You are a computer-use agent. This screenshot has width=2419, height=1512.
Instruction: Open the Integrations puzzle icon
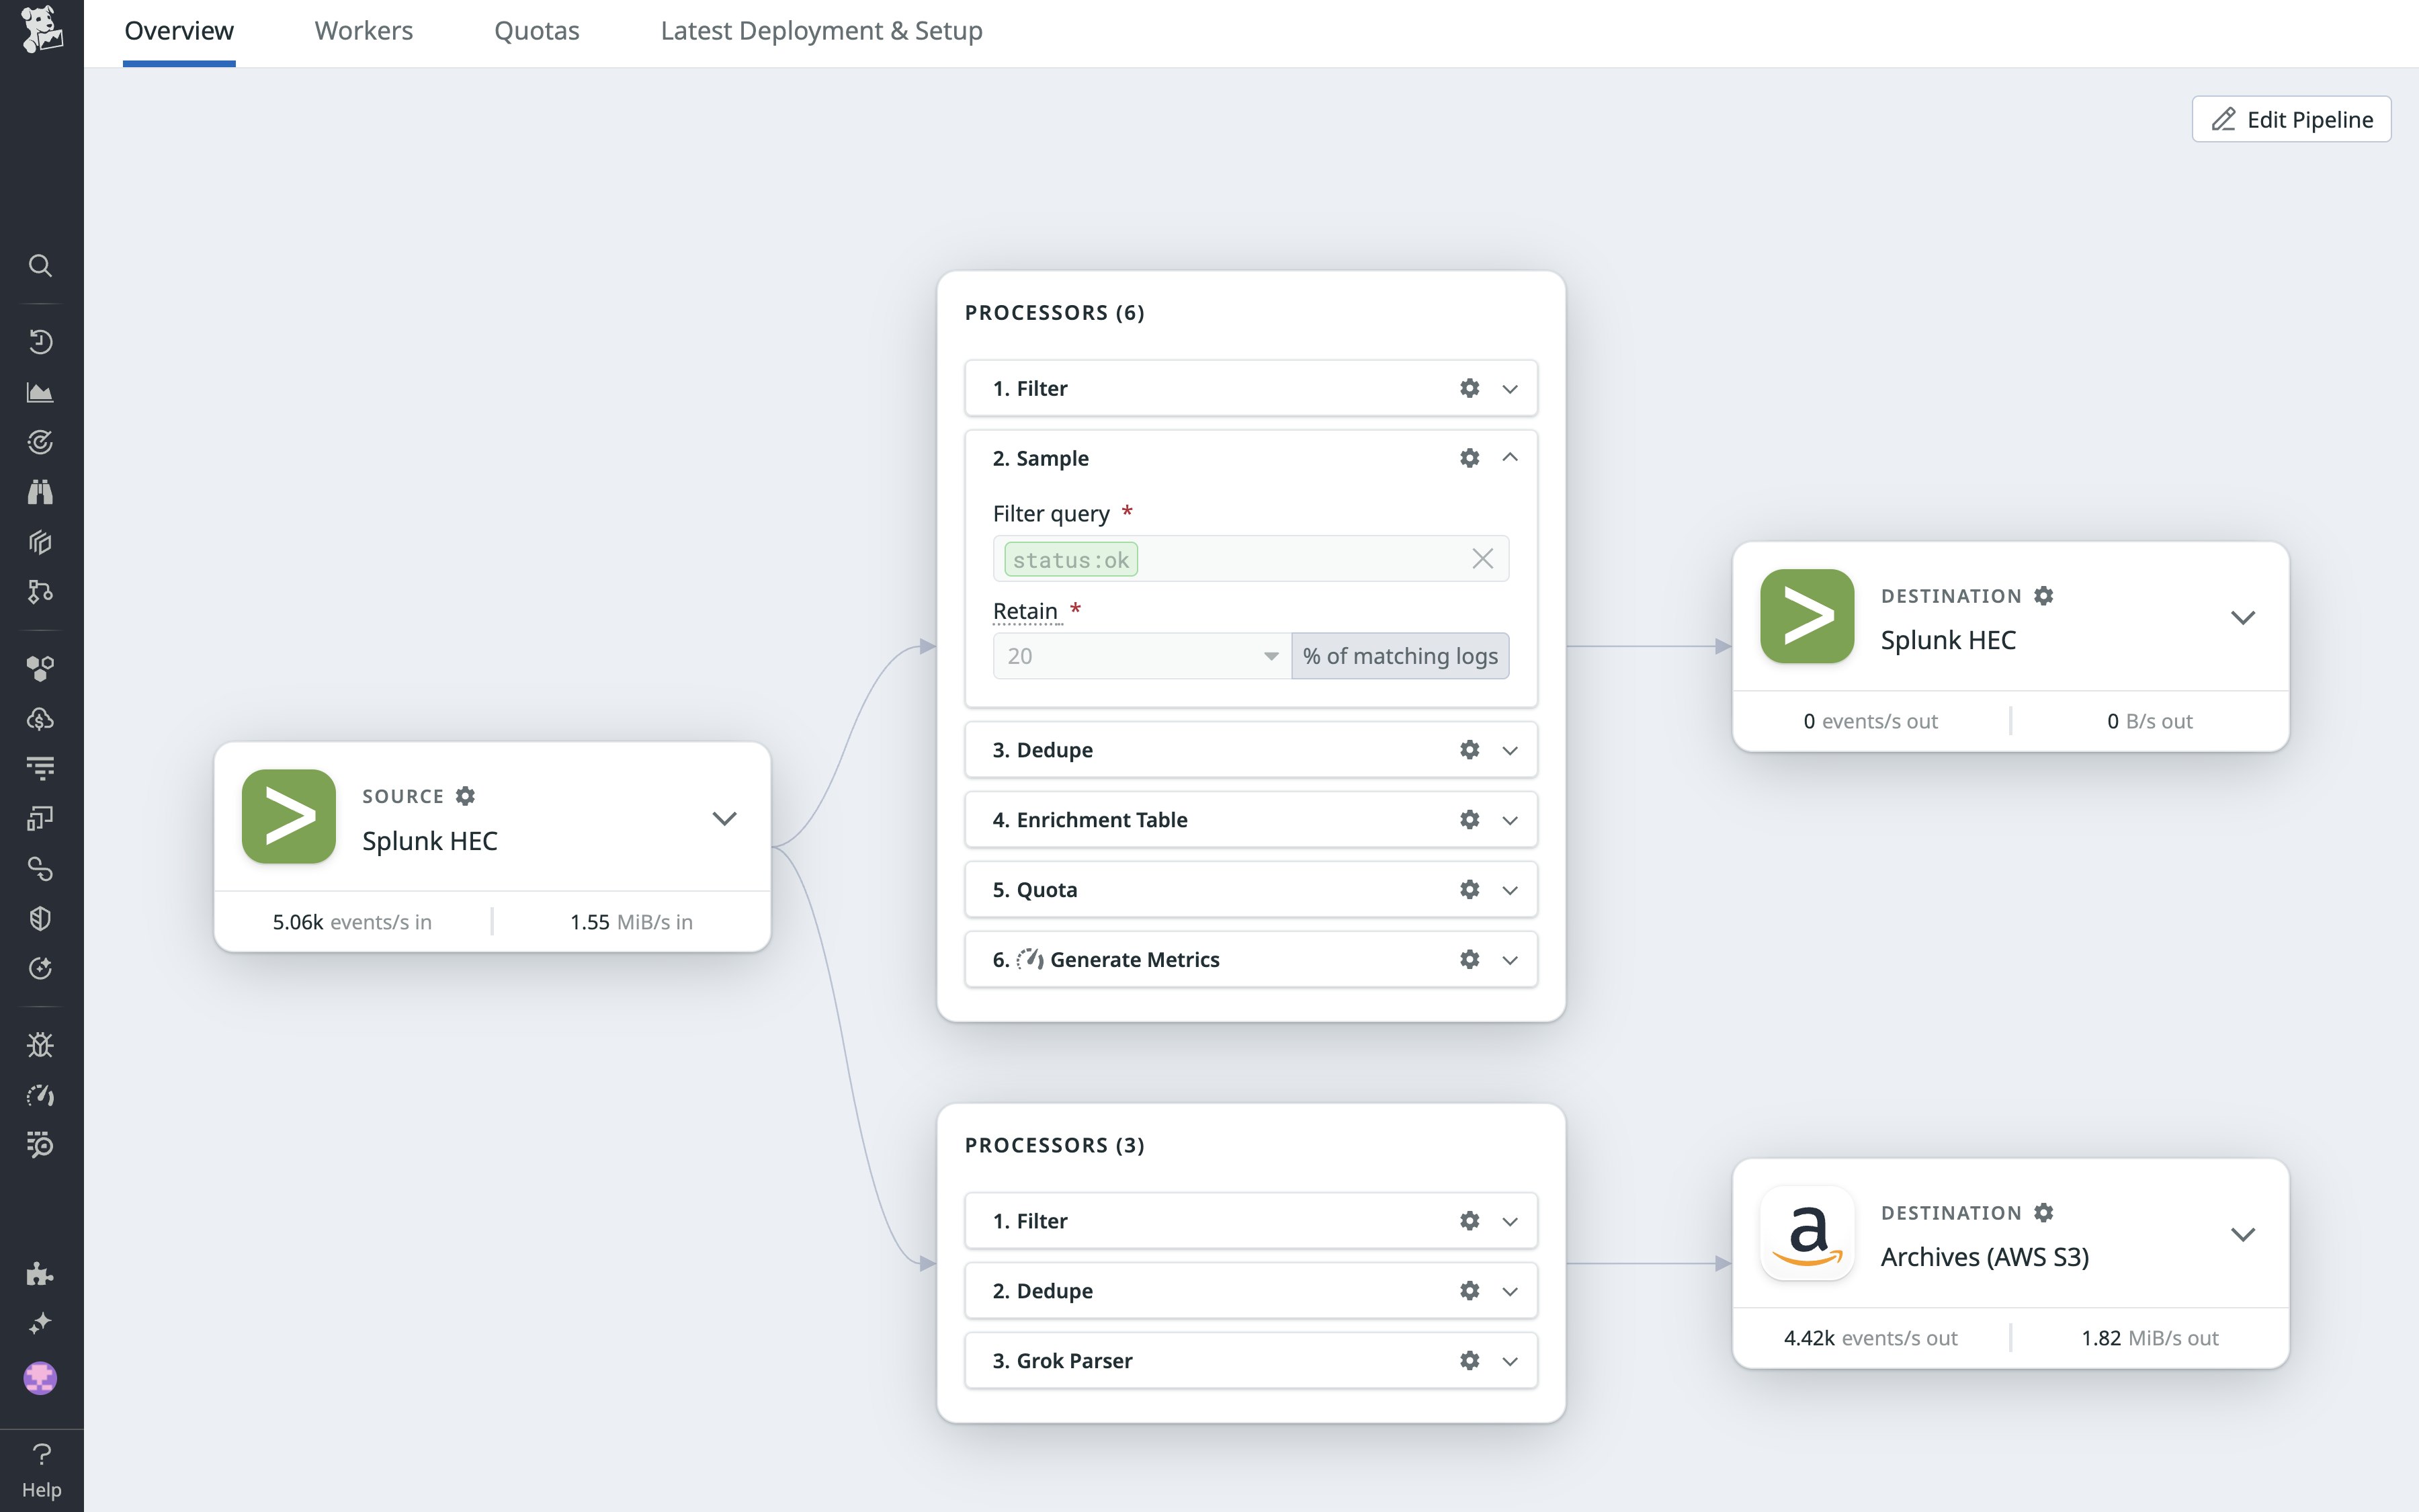(x=40, y=1275)
